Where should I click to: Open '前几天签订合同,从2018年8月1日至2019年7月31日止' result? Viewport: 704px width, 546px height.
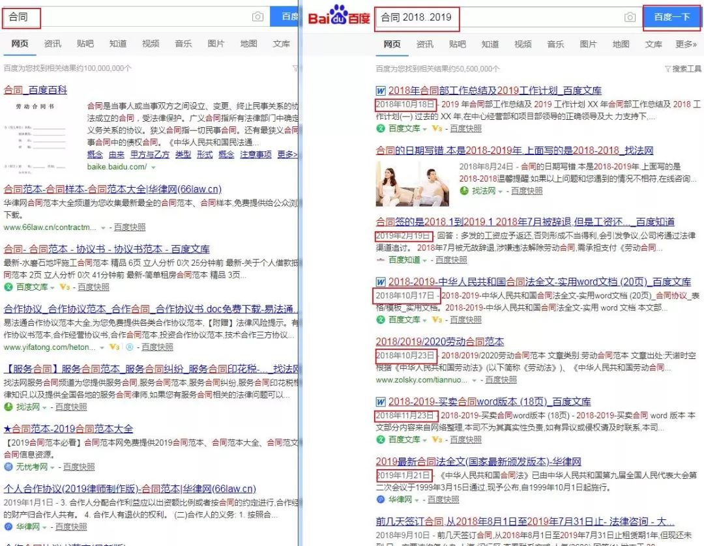click(525, 522)
